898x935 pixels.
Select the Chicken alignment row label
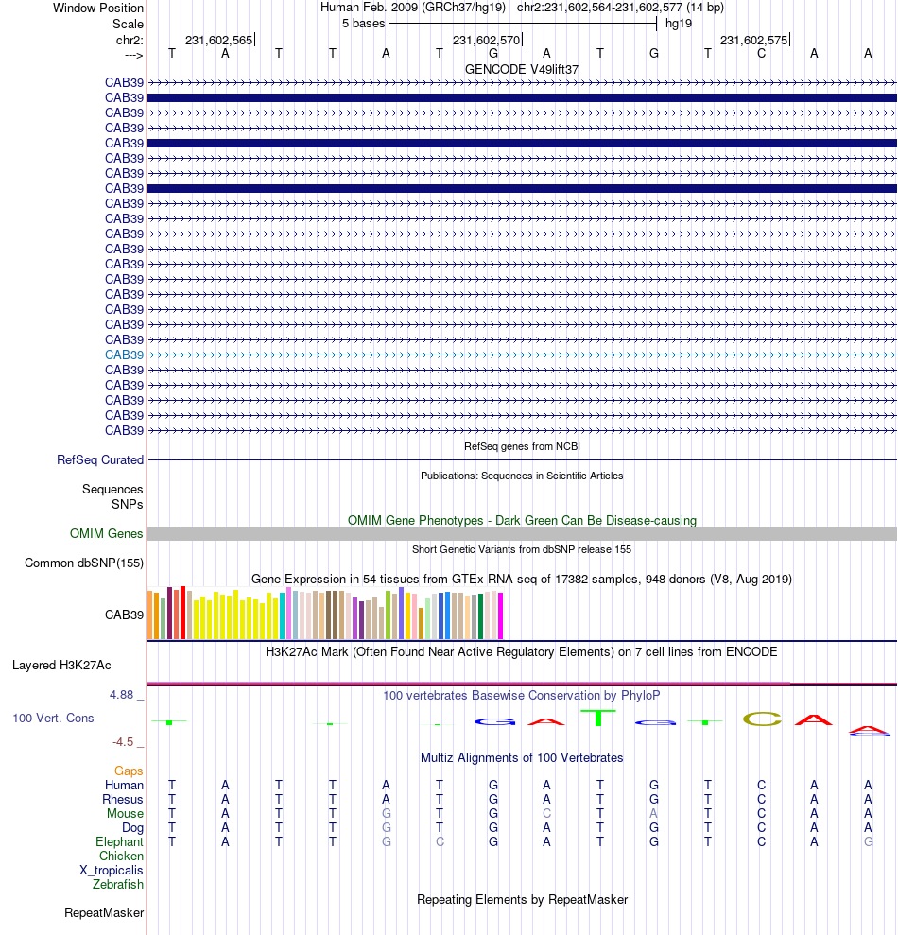[121, 857]
